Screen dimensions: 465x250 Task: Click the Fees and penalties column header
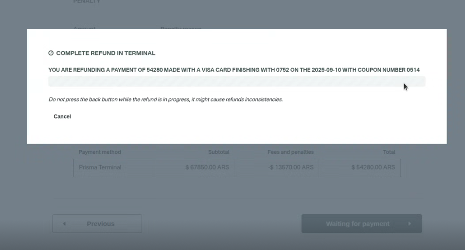pos(290,152)
